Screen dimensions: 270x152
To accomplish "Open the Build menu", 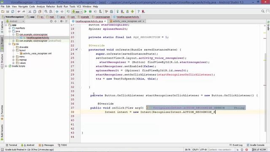I will [x=59, y=7].
